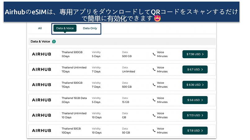Screen dimensions: 250x140
Task: Select the Data & Voice tab
Action: pos(65,28)
